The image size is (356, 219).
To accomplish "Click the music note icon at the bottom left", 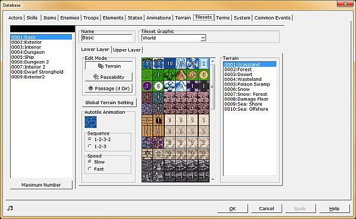I will click(10, 208).
